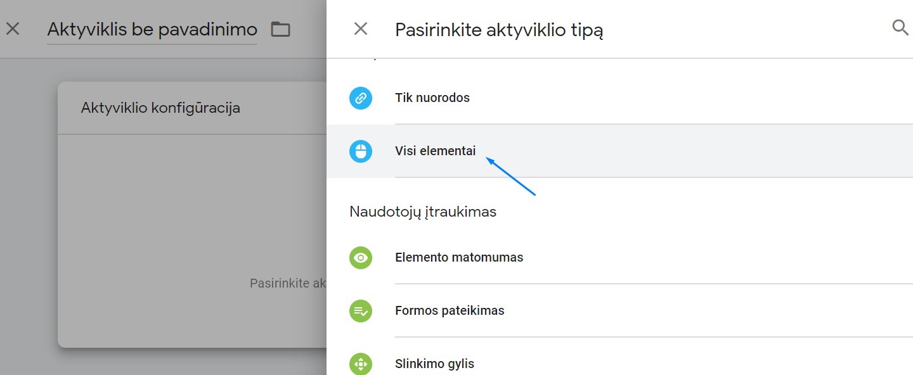Click the folder icon beside trigger name
The height and width of the screenshot is (375, 913).
tap(280, 29)
